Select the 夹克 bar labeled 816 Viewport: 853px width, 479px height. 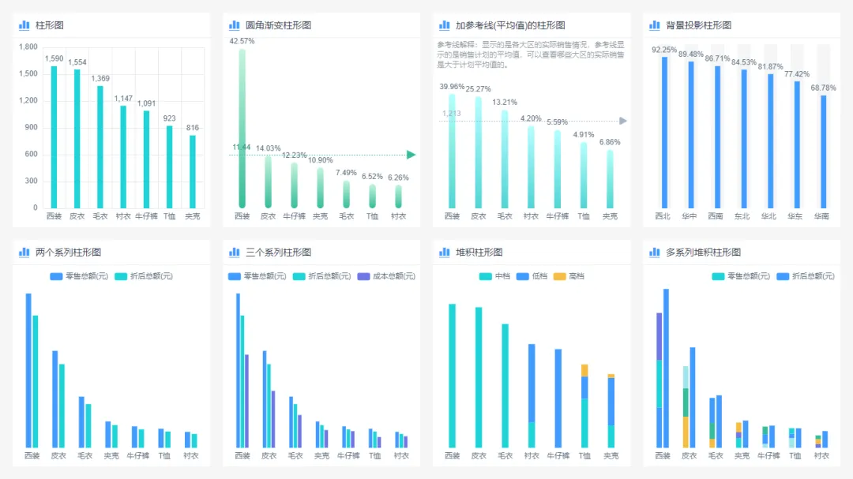[x=193, y=171]
